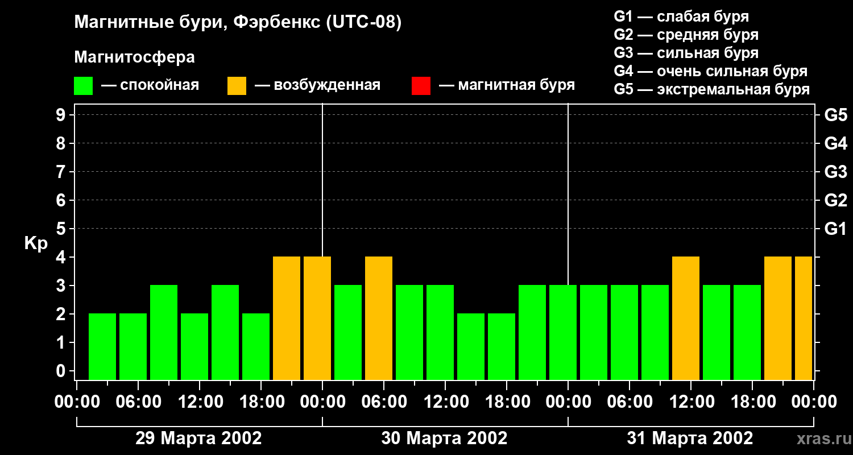Click the chart title 'Магнитные бури, Фэрбенкс (UTC-08)'
The height and width of the screenshot is (455, 853).
click(238, 23)
